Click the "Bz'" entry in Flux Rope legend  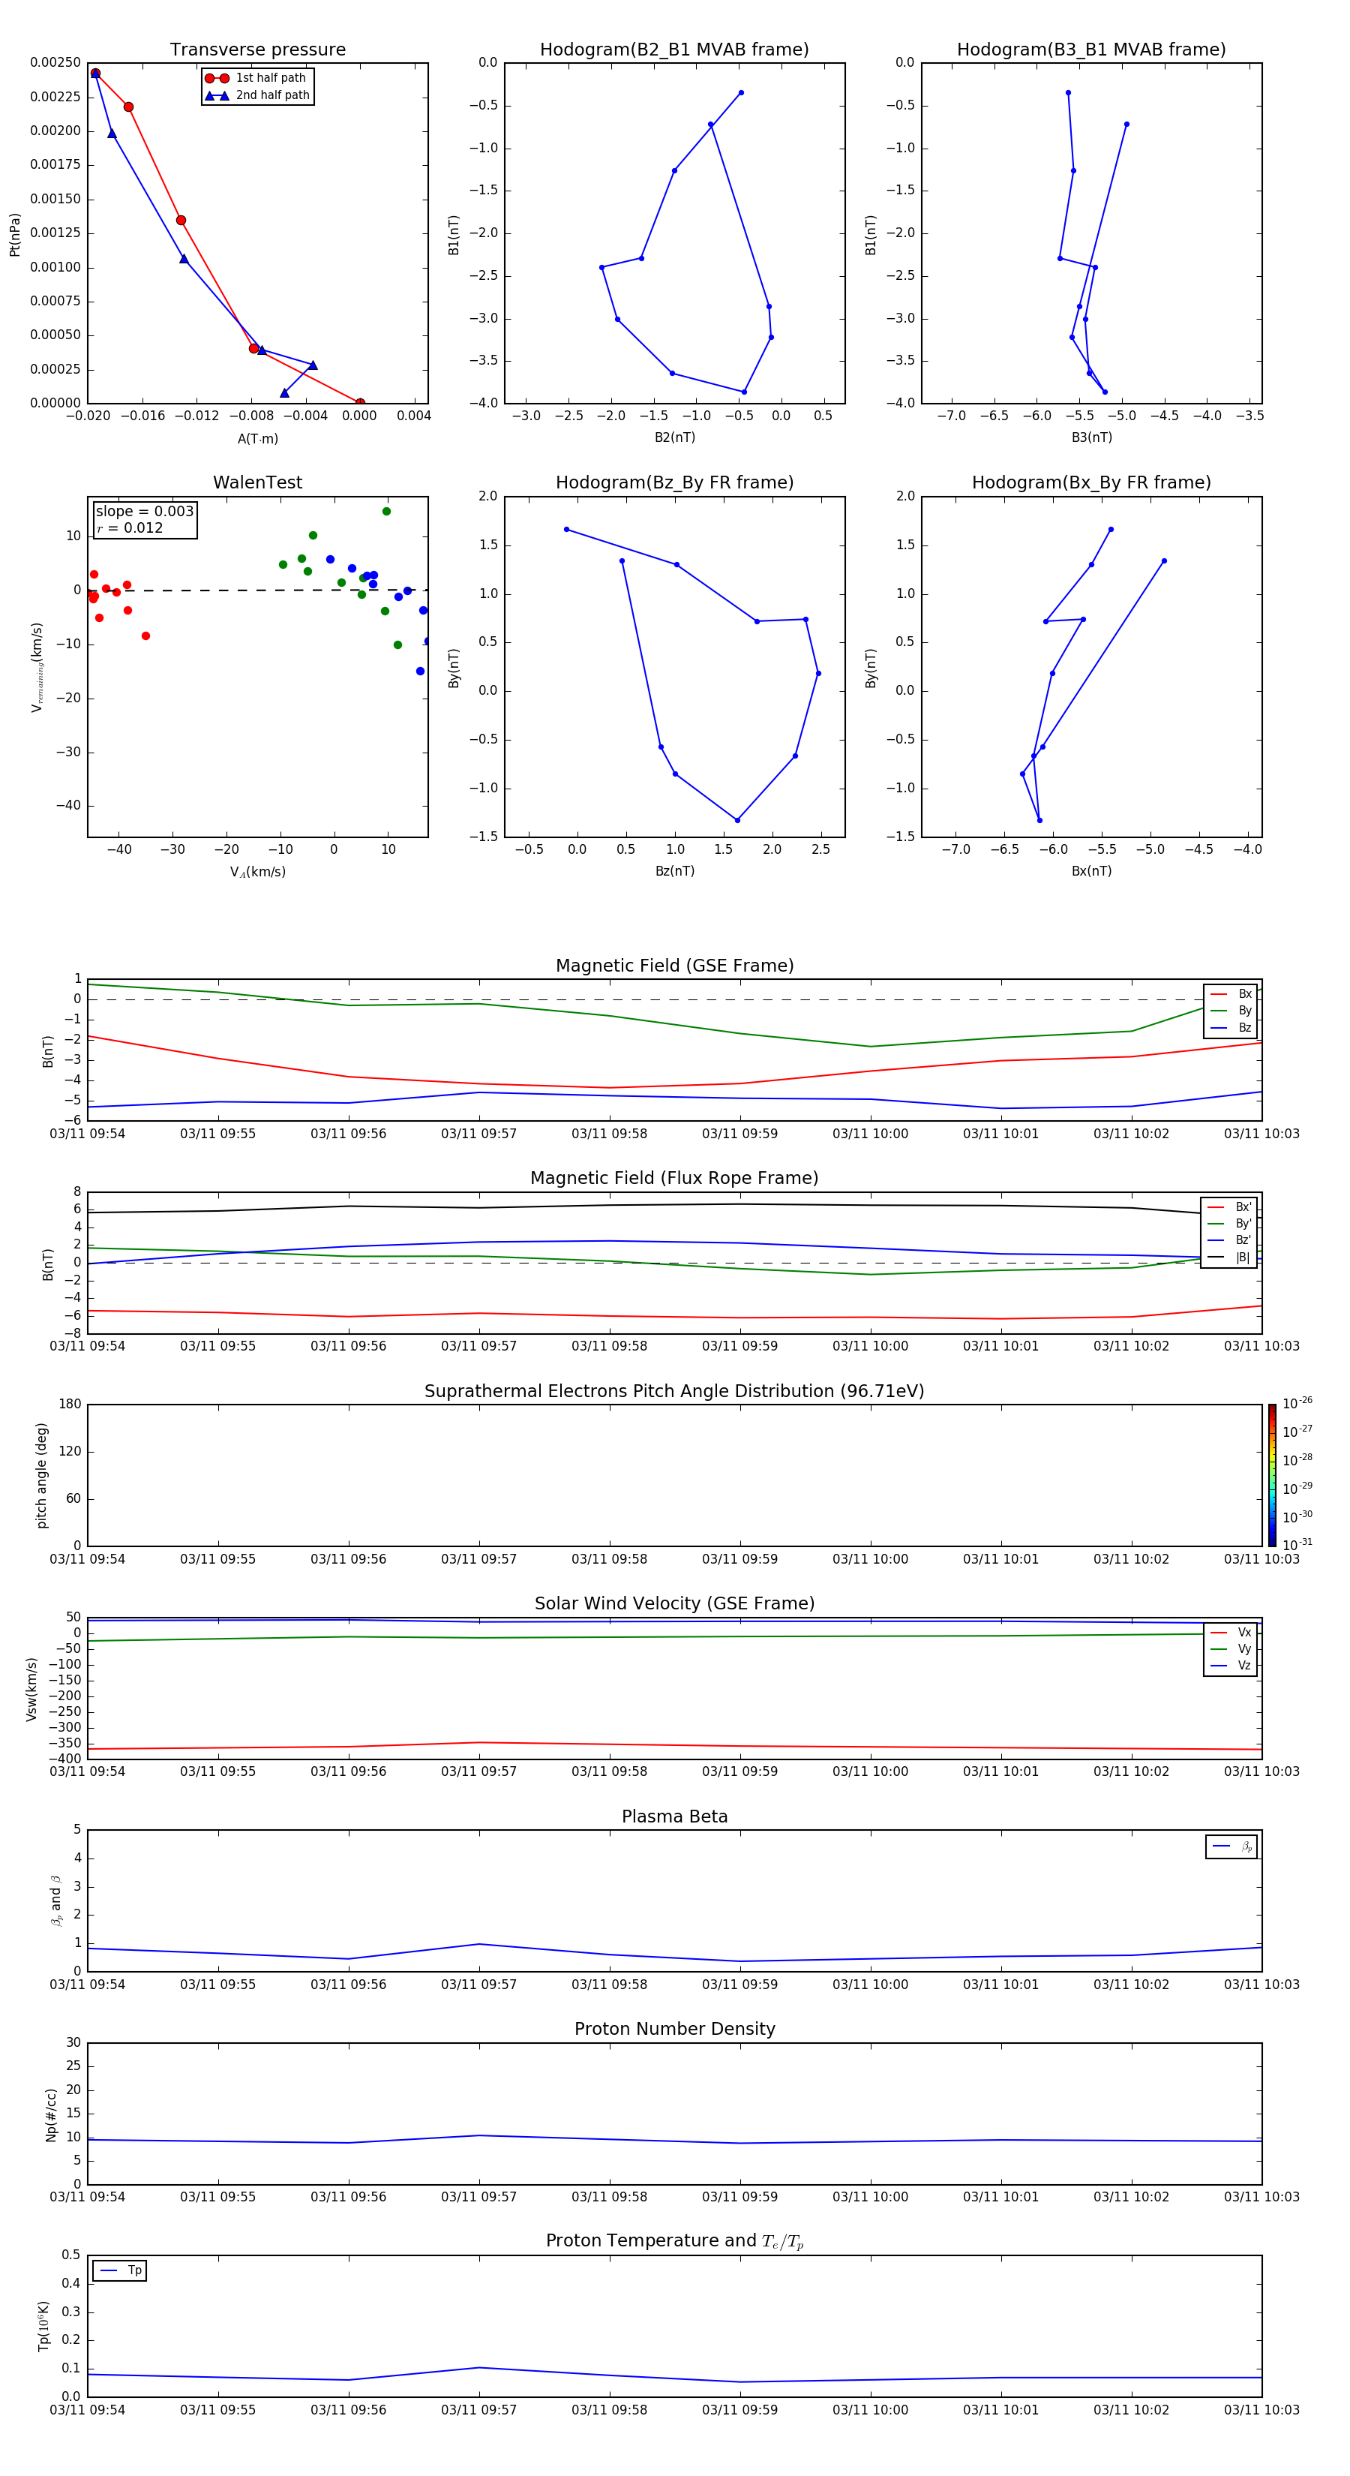(x=1230, y=1240)
